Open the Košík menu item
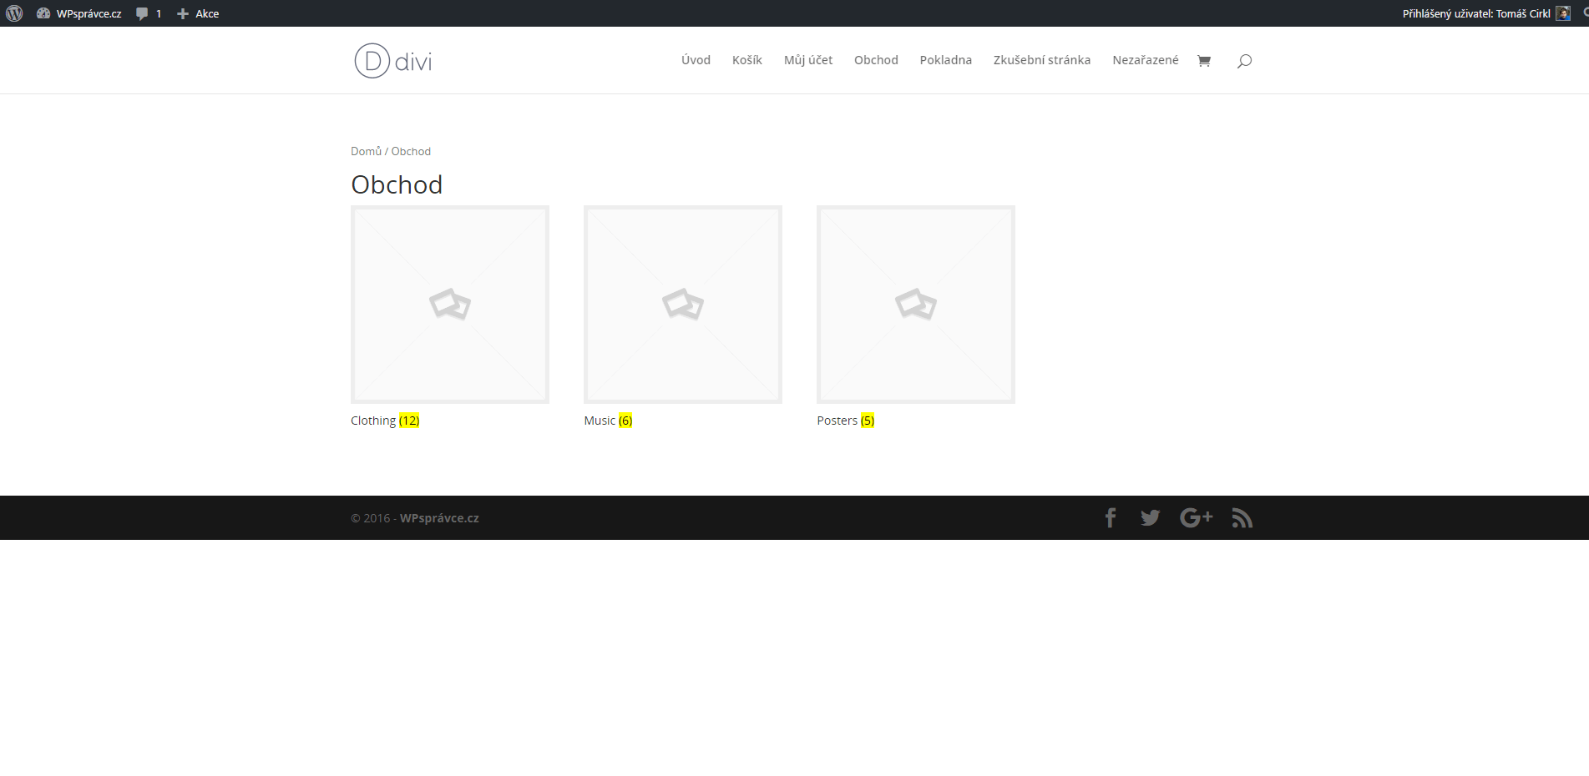The image size is (1589, 776). pyautogui.click(x=747, y=60)
